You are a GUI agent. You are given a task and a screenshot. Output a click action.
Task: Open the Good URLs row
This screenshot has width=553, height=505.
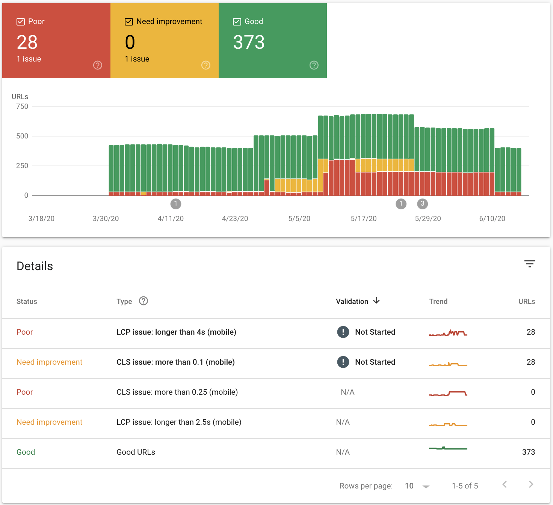pyautogui.click(x=276, y=454)
